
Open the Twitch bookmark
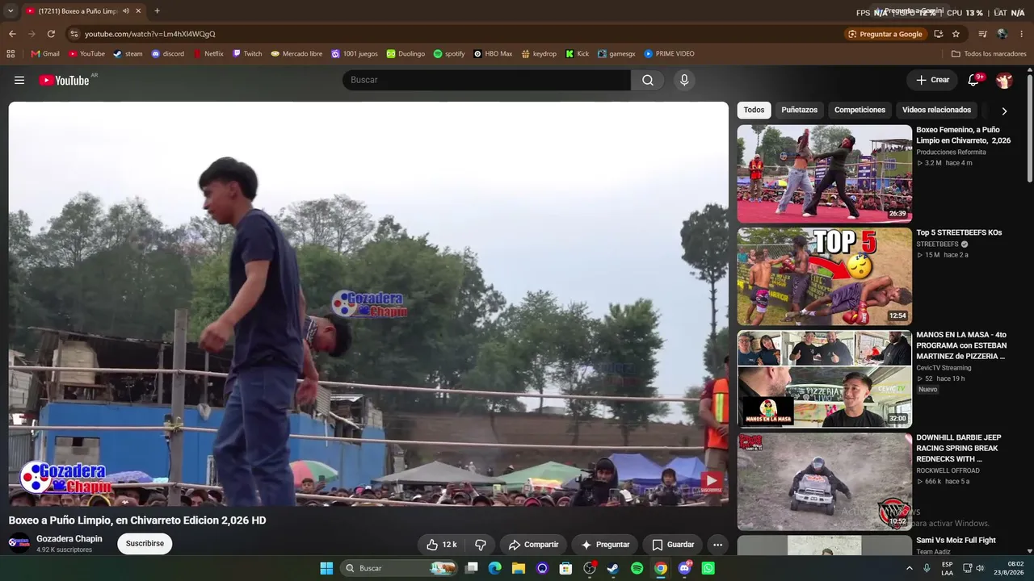point(247,54)
